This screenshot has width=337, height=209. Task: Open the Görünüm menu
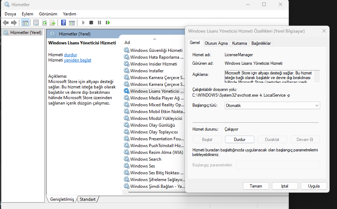pos(48,14)
